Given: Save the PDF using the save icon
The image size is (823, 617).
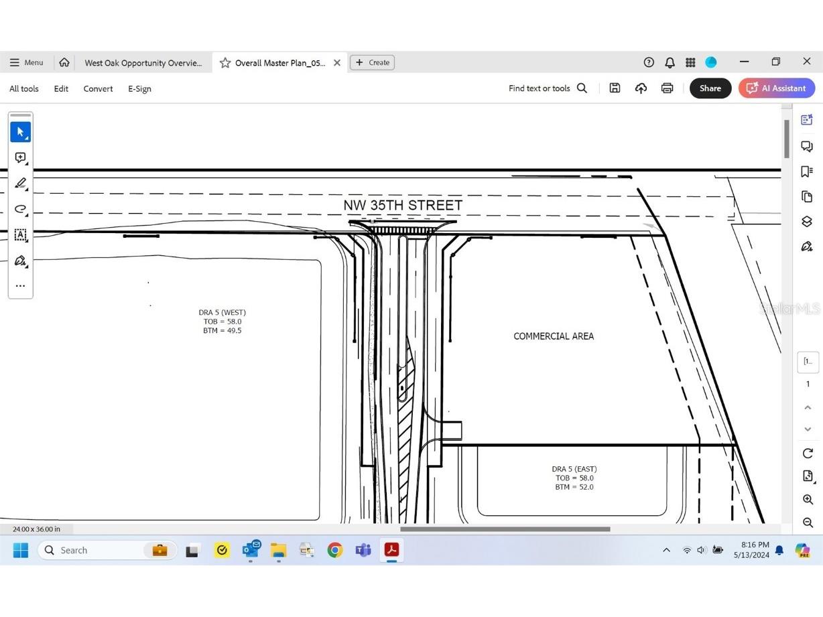Looking at the screenshot, I should tap(615, 88).
